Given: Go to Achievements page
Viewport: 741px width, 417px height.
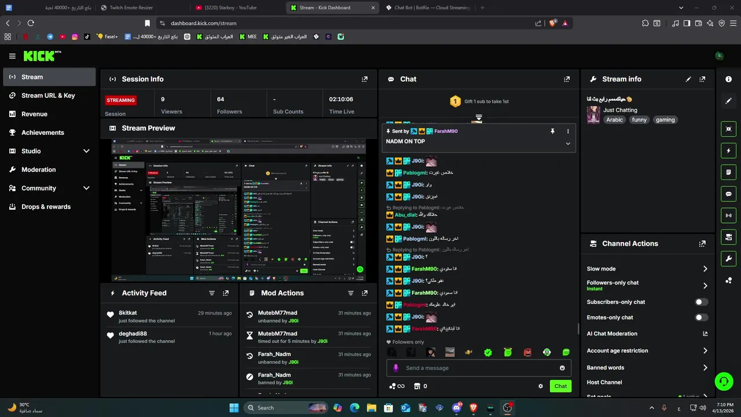Looking at the screenshot, I should [x=49, y=133].
